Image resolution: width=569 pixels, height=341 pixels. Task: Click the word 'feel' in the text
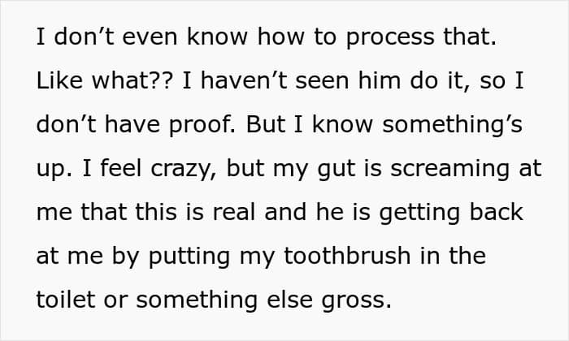coord(121,169)
